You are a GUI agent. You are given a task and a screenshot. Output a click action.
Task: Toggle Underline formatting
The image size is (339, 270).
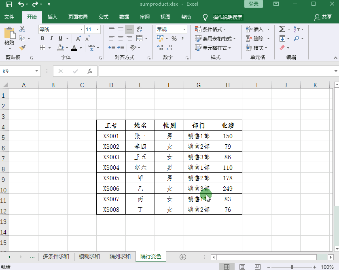(61, 38)
